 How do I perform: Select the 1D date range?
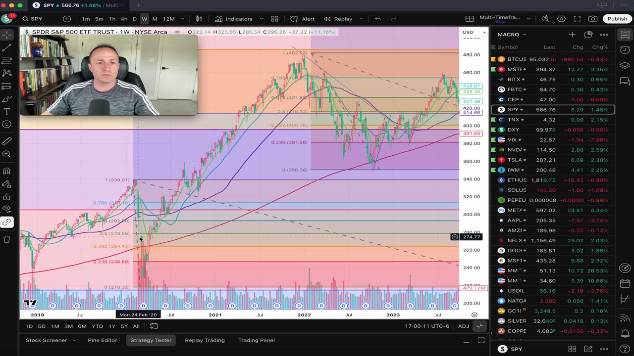tap(29, 326)
